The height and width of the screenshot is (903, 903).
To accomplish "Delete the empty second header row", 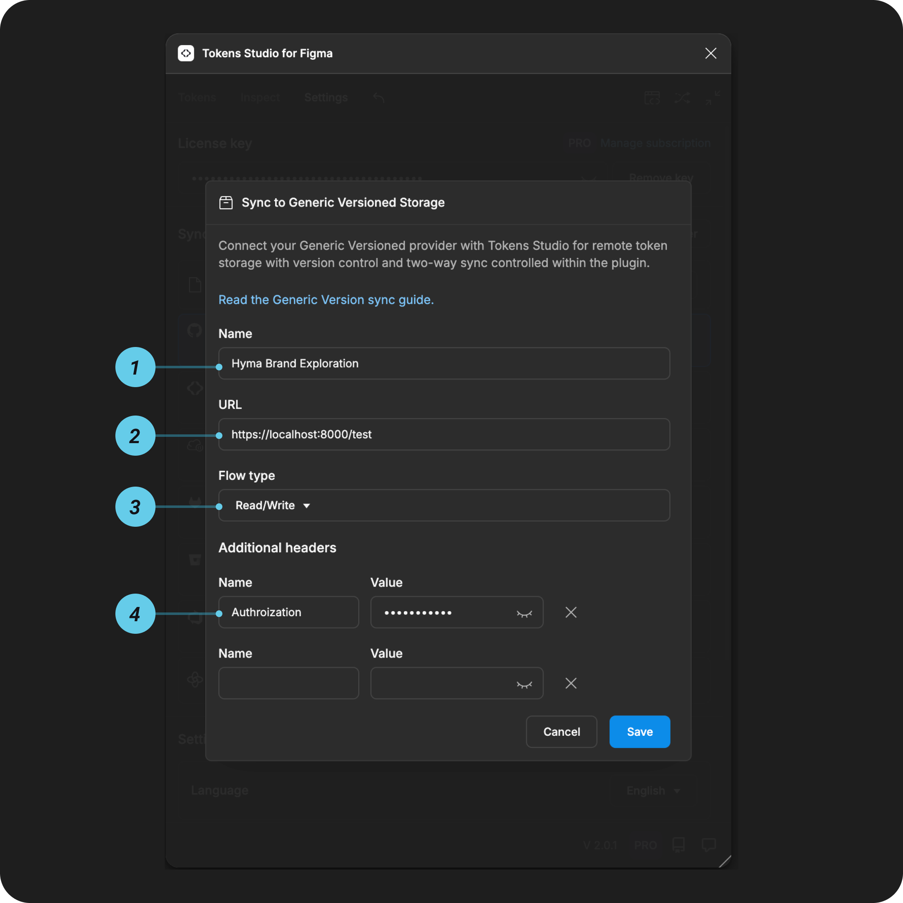I will tap(571, 684).
